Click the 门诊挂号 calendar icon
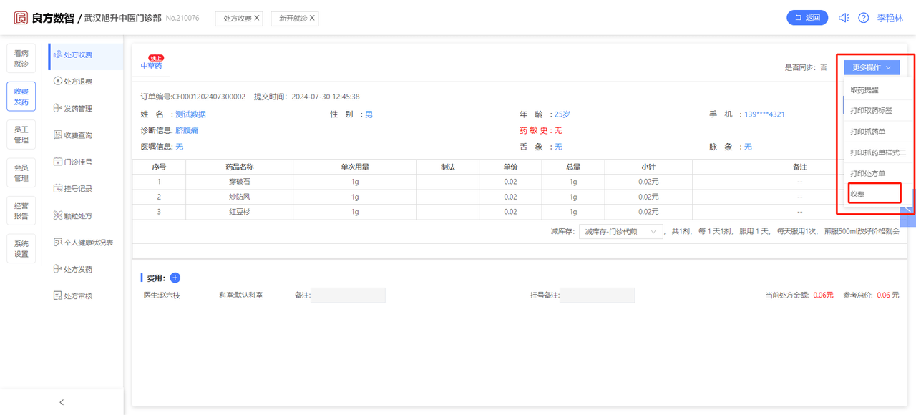Viewport: 916px width, 415px height. pos(58,162)
